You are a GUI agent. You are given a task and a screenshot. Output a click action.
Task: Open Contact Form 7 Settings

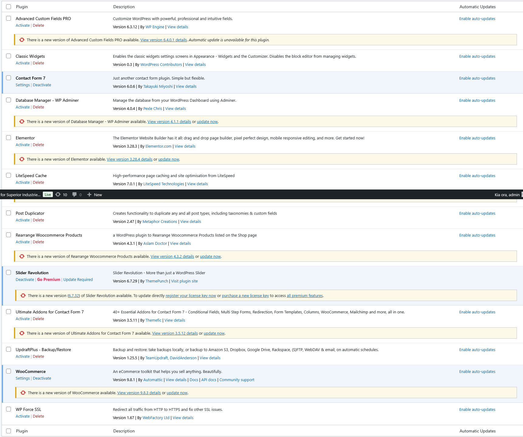pyautogui.click(x=23, y=85)
